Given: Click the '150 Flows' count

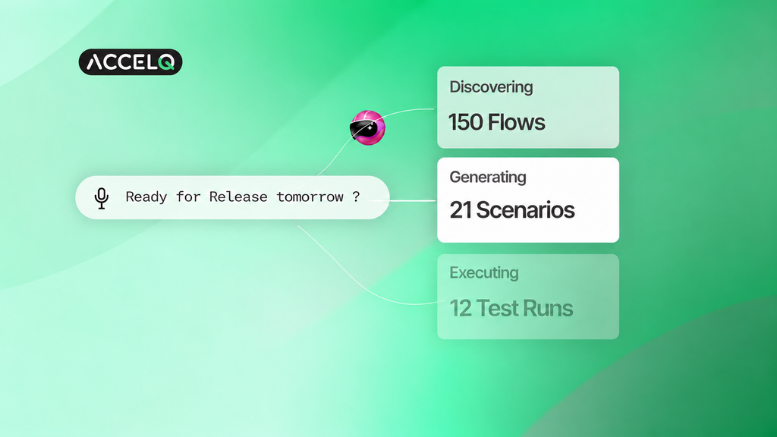Looking at the screenshot, I should tap(496, 122).
